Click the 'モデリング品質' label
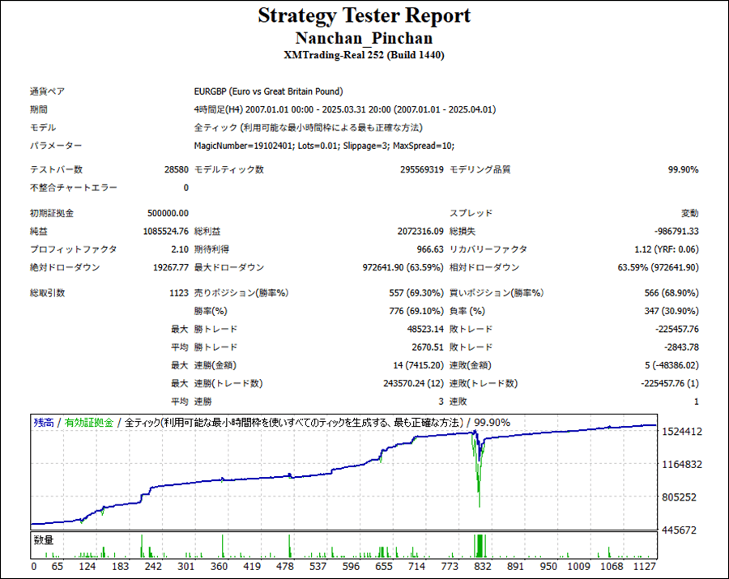Image resolution: width=729 pixels, height=579 pixels. click(480, 169)
